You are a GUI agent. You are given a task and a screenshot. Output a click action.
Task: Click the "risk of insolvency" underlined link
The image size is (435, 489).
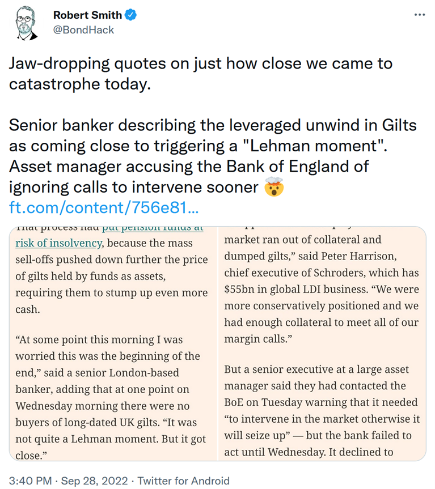(58, 243)
